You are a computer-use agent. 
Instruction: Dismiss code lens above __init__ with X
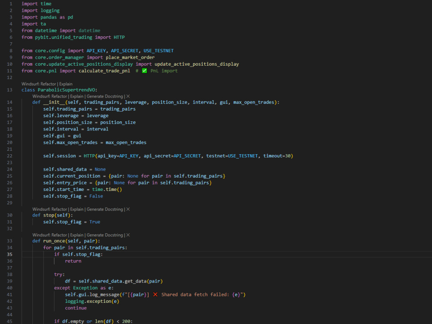[128, 96]
